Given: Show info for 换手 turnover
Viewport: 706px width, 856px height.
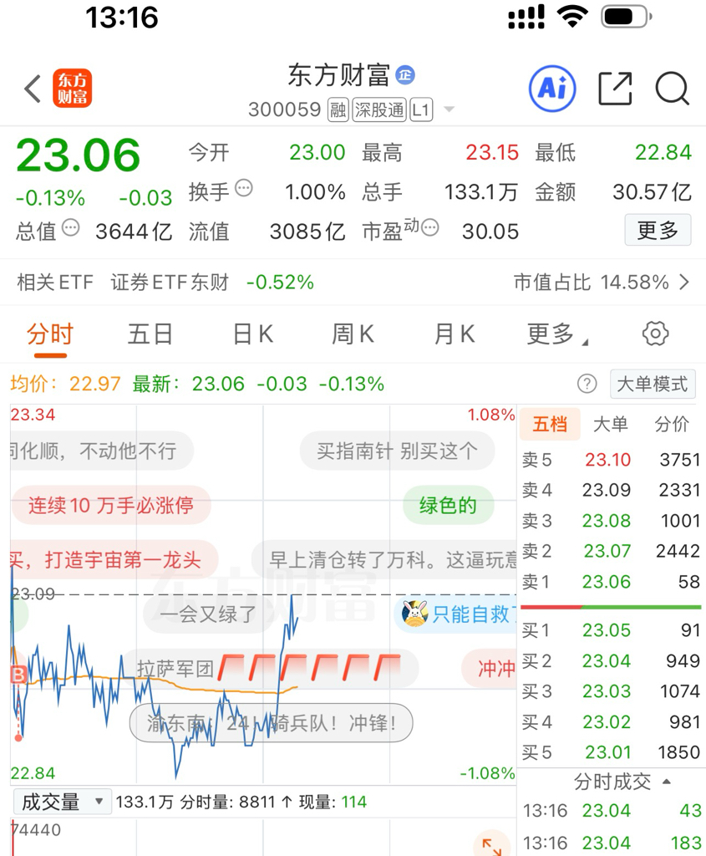Looking at the screenshot, I should pyautogui.click(x=244, y=188).
